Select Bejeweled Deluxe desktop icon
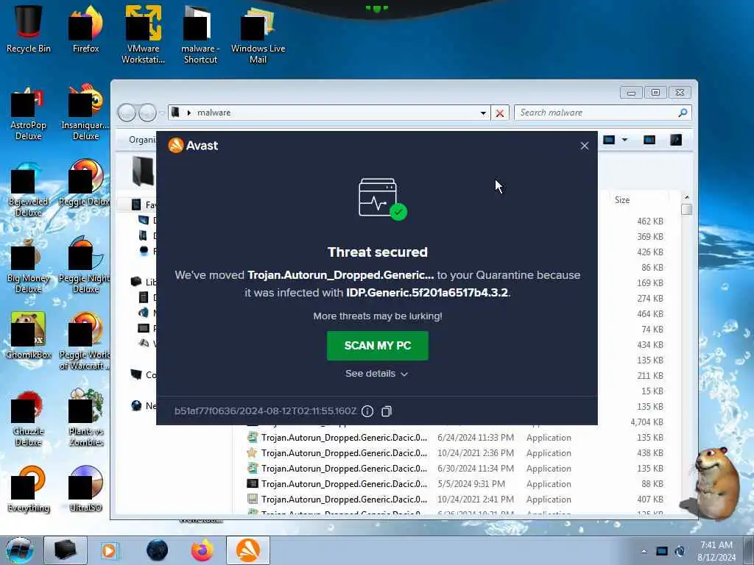Screen dimensions: 754x565 [29, 191]
